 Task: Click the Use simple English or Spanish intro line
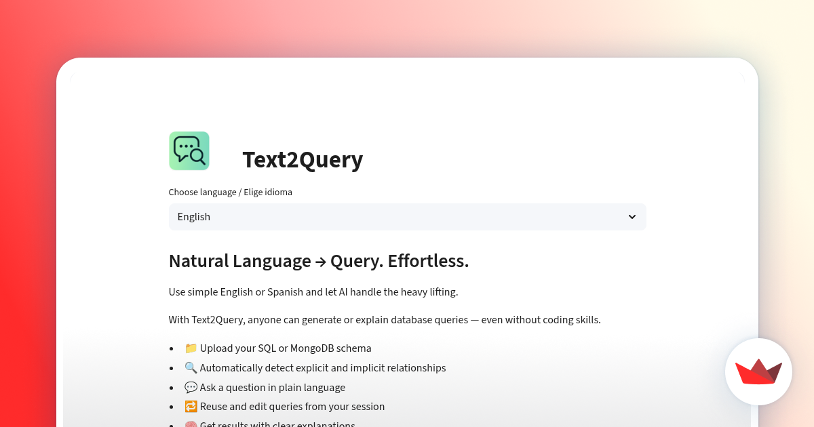(x=314, y=291)
